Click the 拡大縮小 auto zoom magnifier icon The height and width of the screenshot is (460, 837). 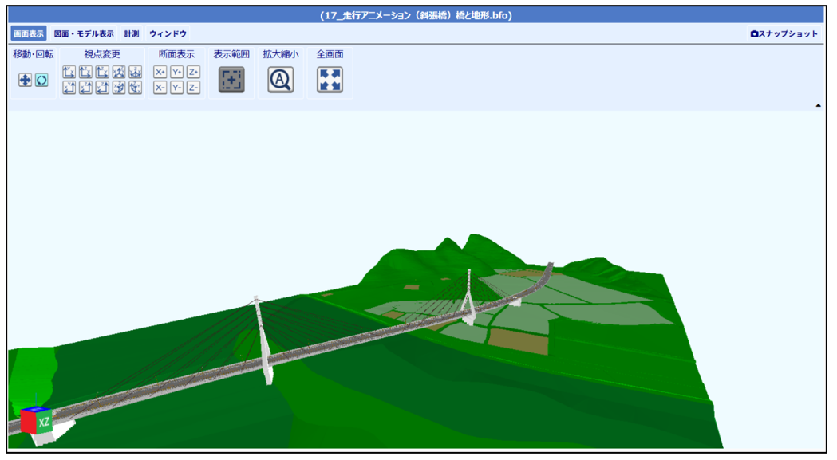pyautogui.click(x=280, y=80)
